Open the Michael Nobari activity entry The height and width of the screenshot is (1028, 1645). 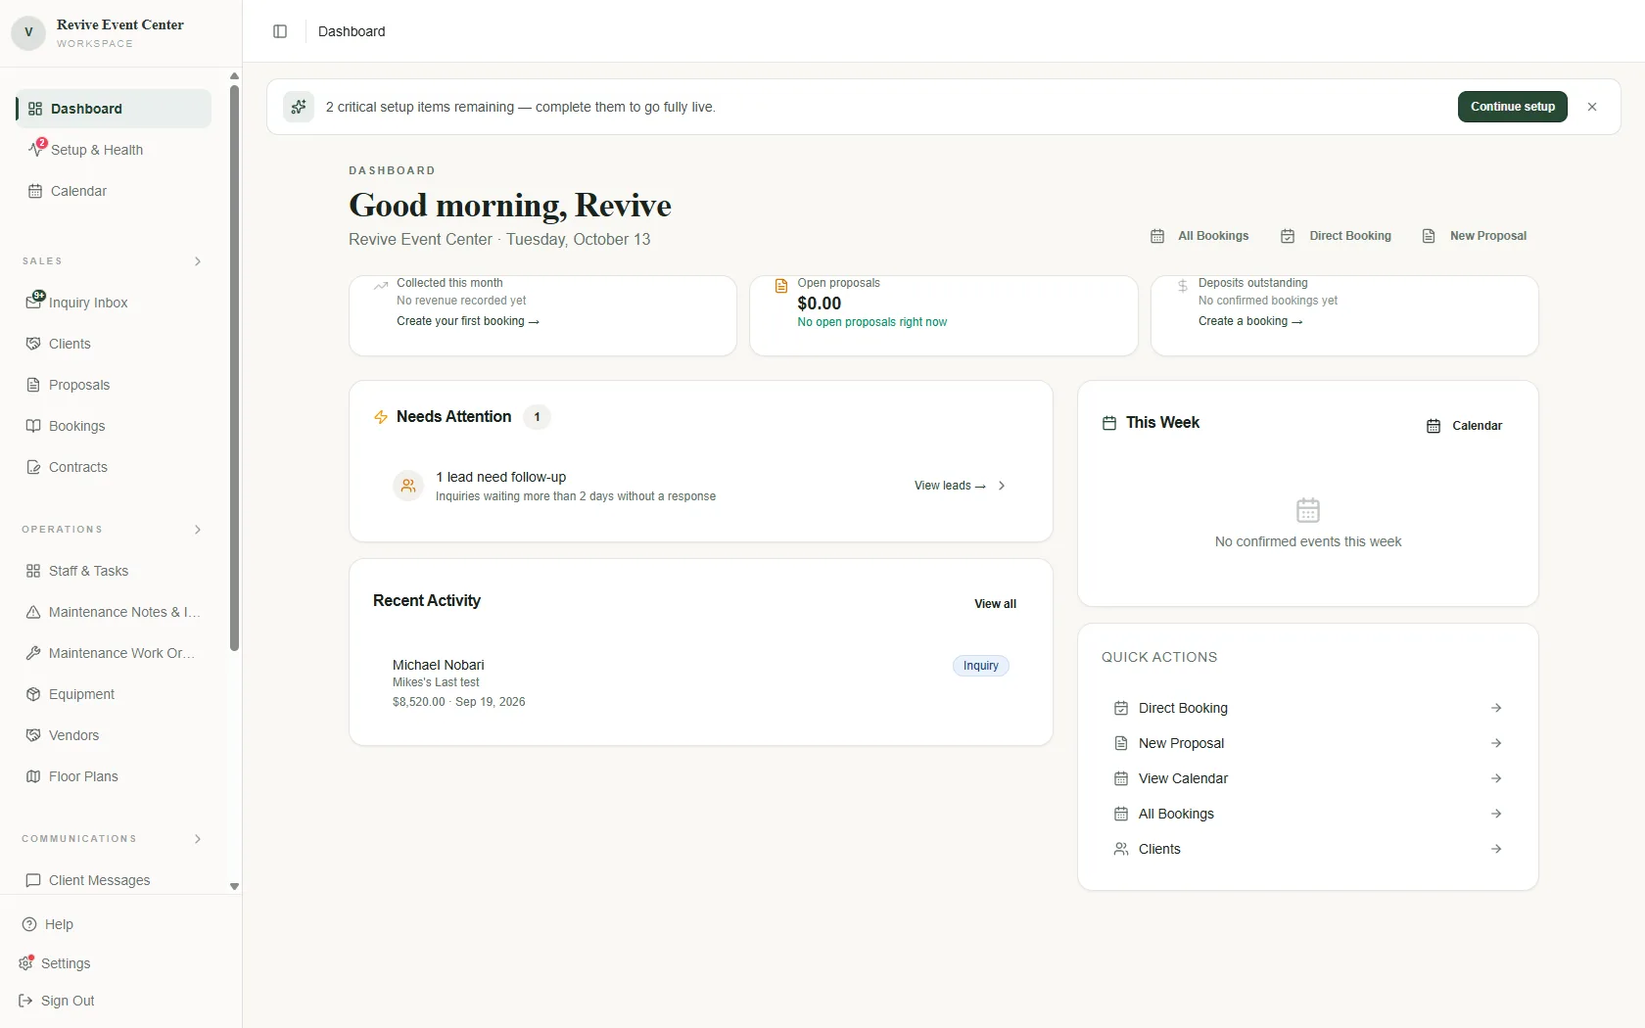point(701,682)
